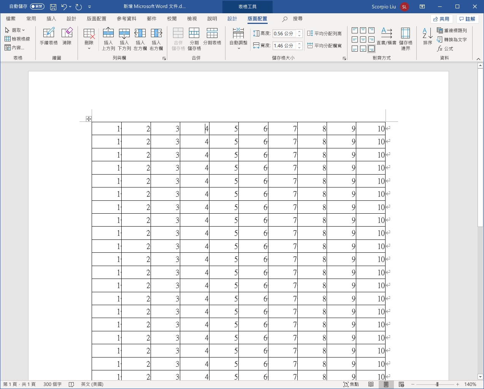Screen dimensions: 484x389
Task: Click the SL account avatar
Action: [405, 7]
